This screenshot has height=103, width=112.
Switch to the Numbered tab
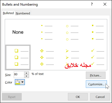23,13
